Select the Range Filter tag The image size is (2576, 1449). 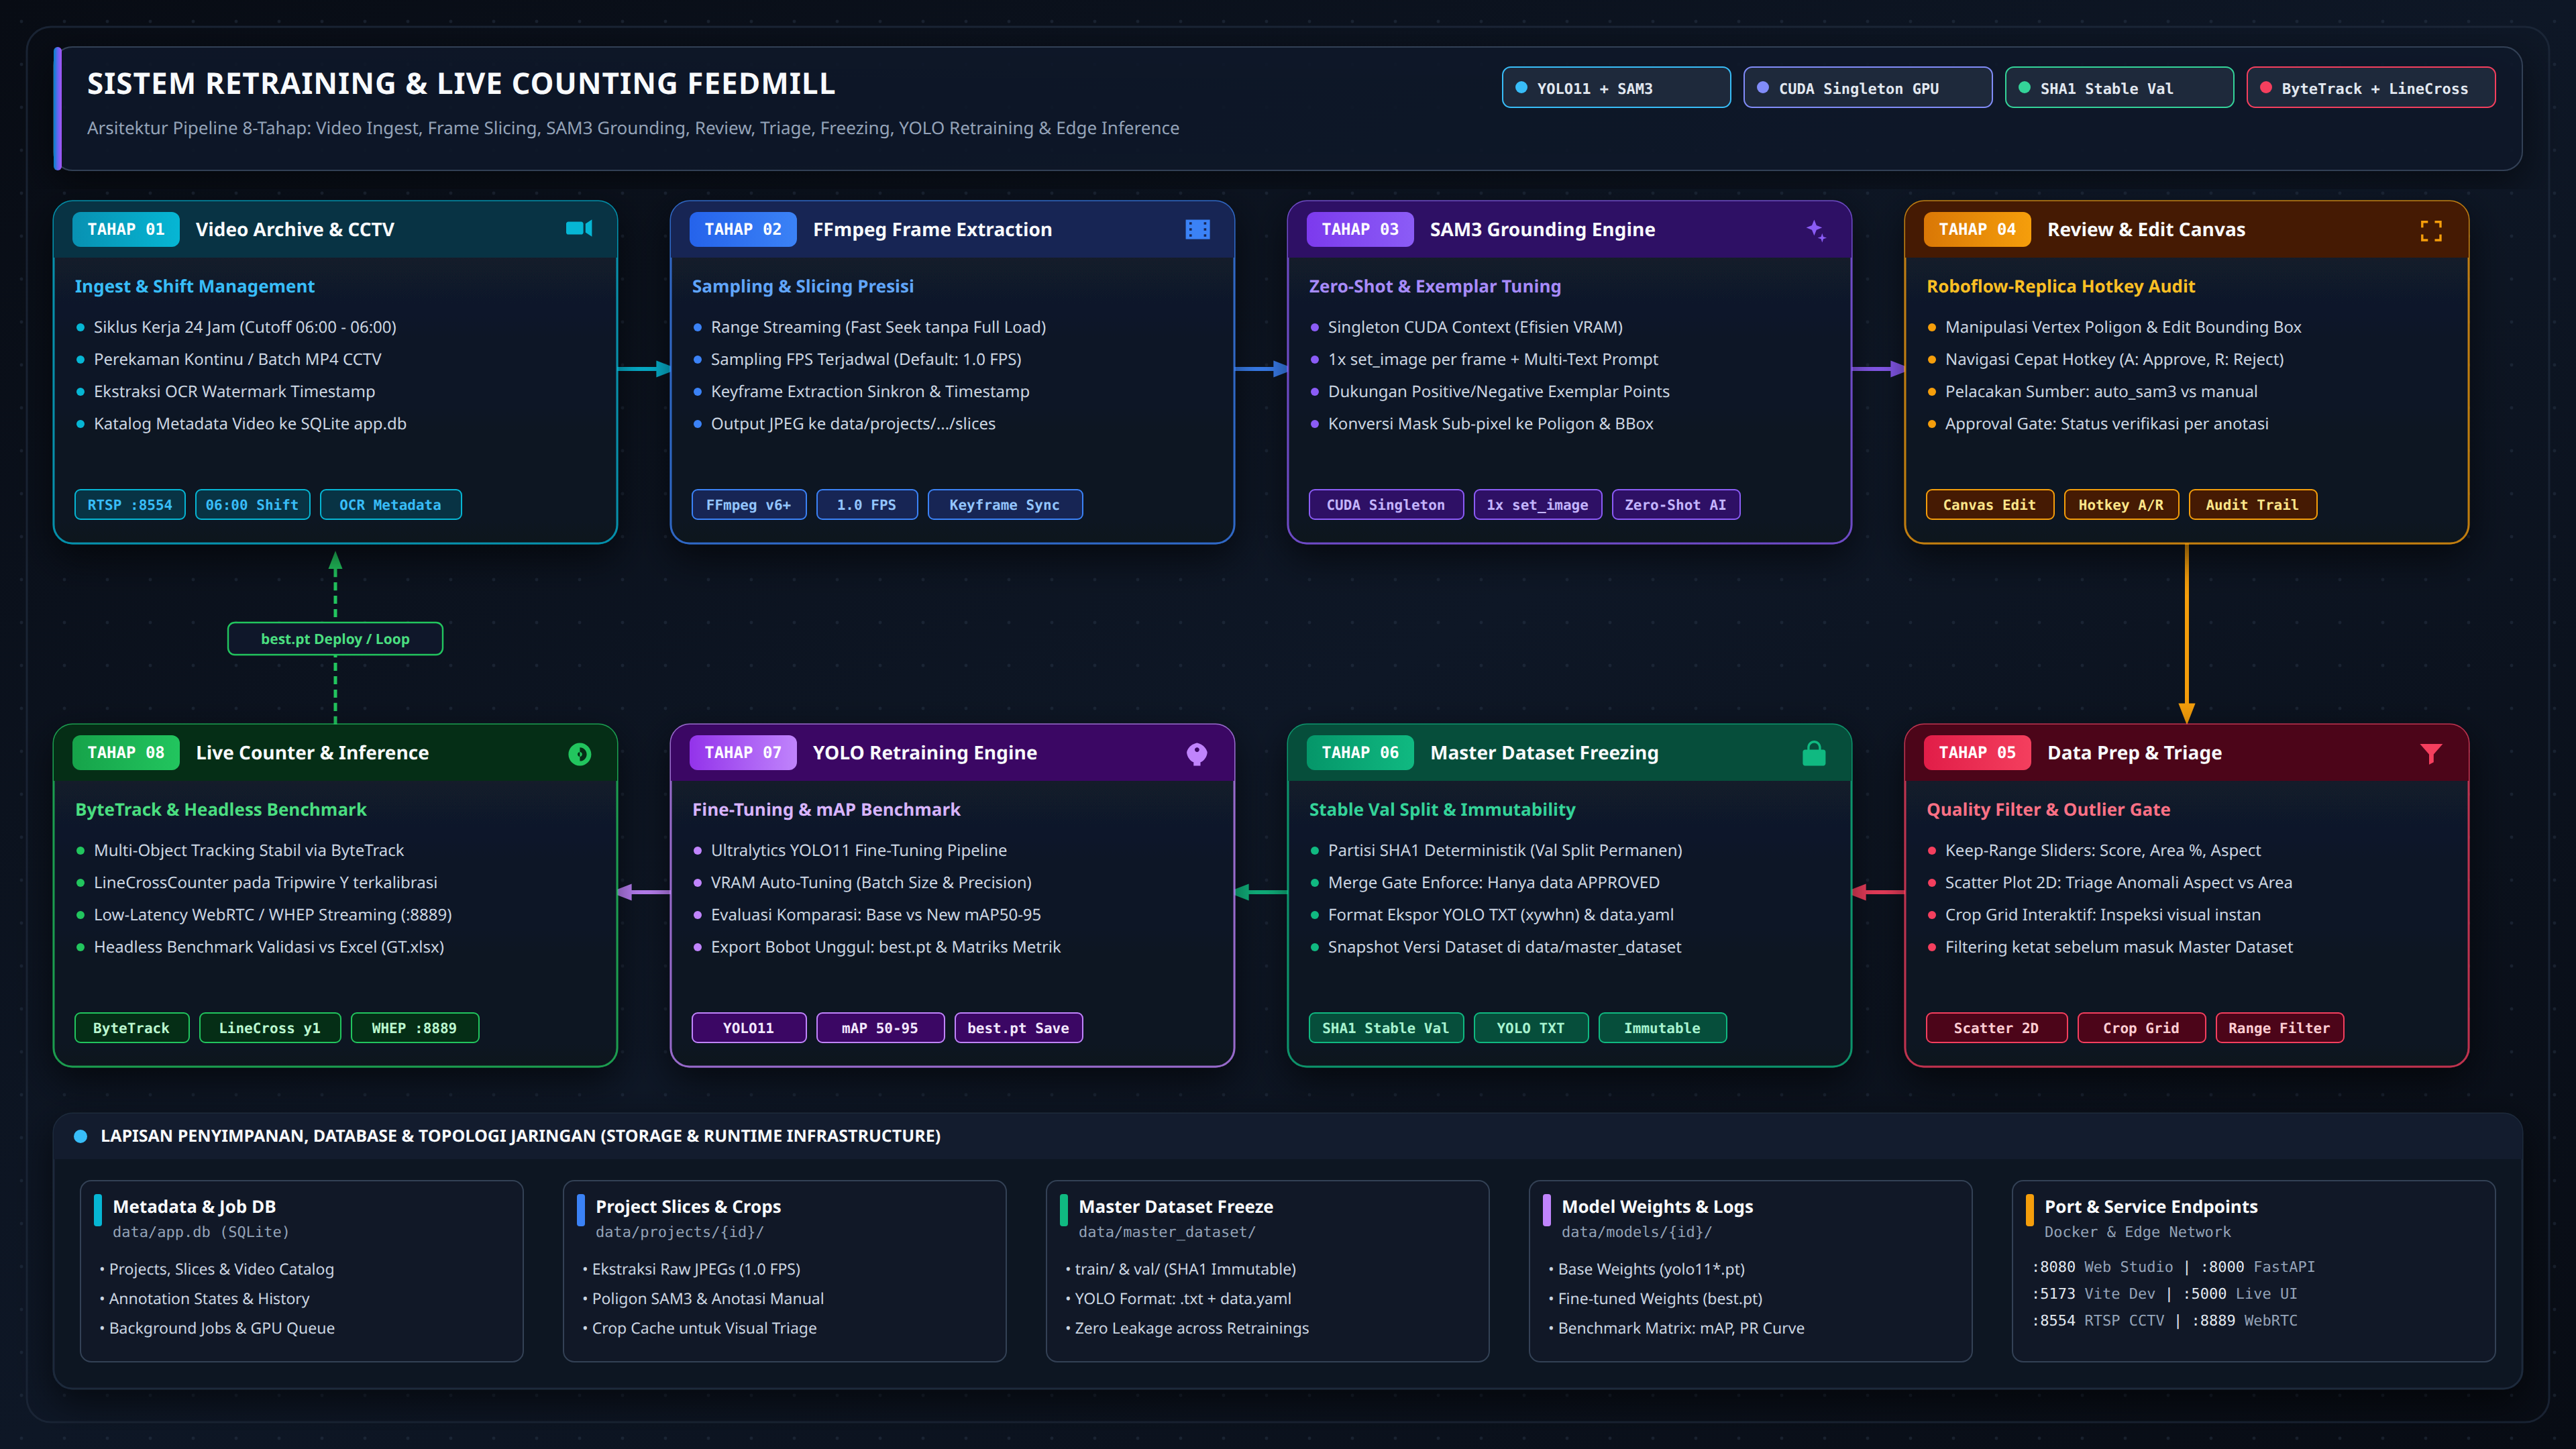pyautogui.click(x=2279, y=1028)
